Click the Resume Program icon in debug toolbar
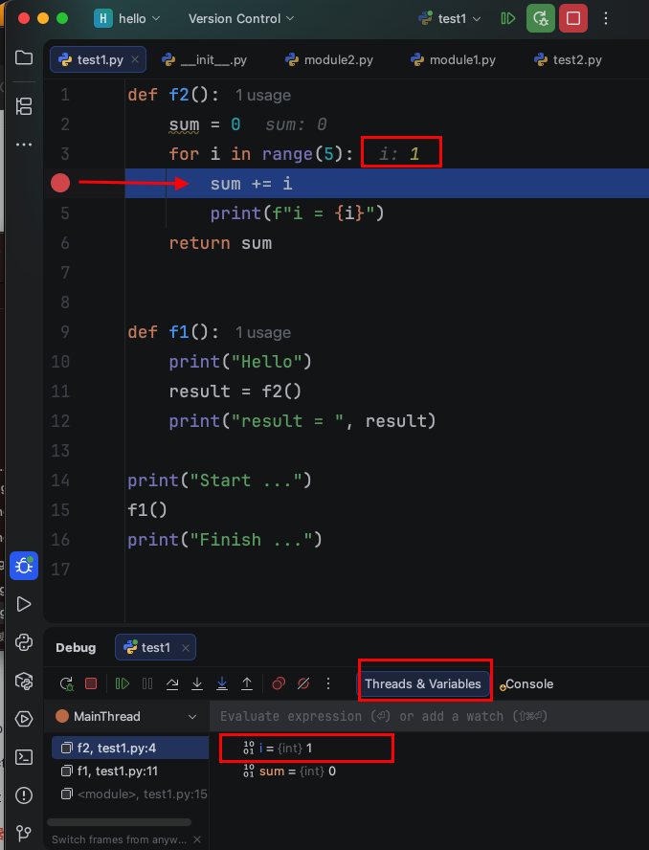 [x=122, y=683]
